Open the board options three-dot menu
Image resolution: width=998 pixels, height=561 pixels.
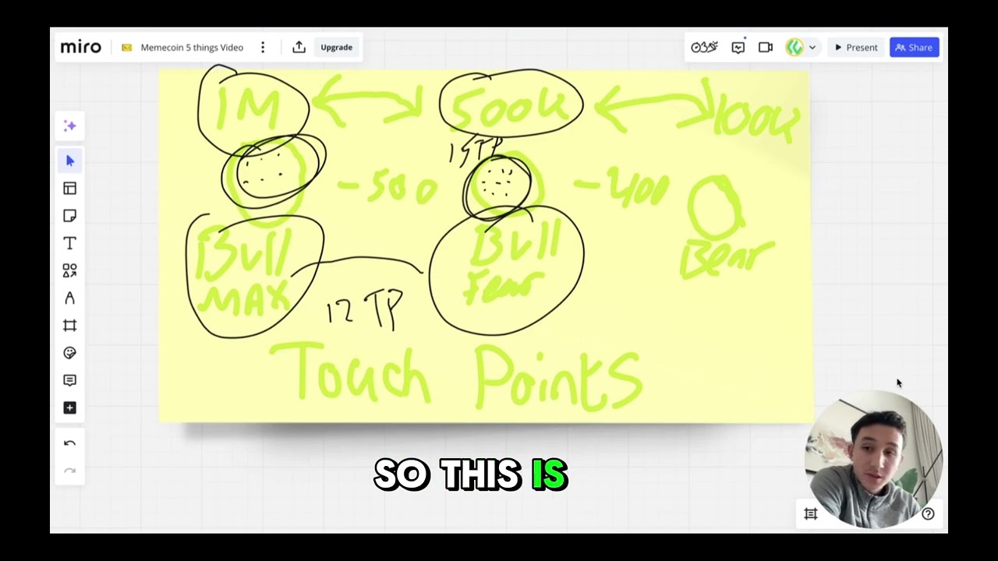(263, 48)
